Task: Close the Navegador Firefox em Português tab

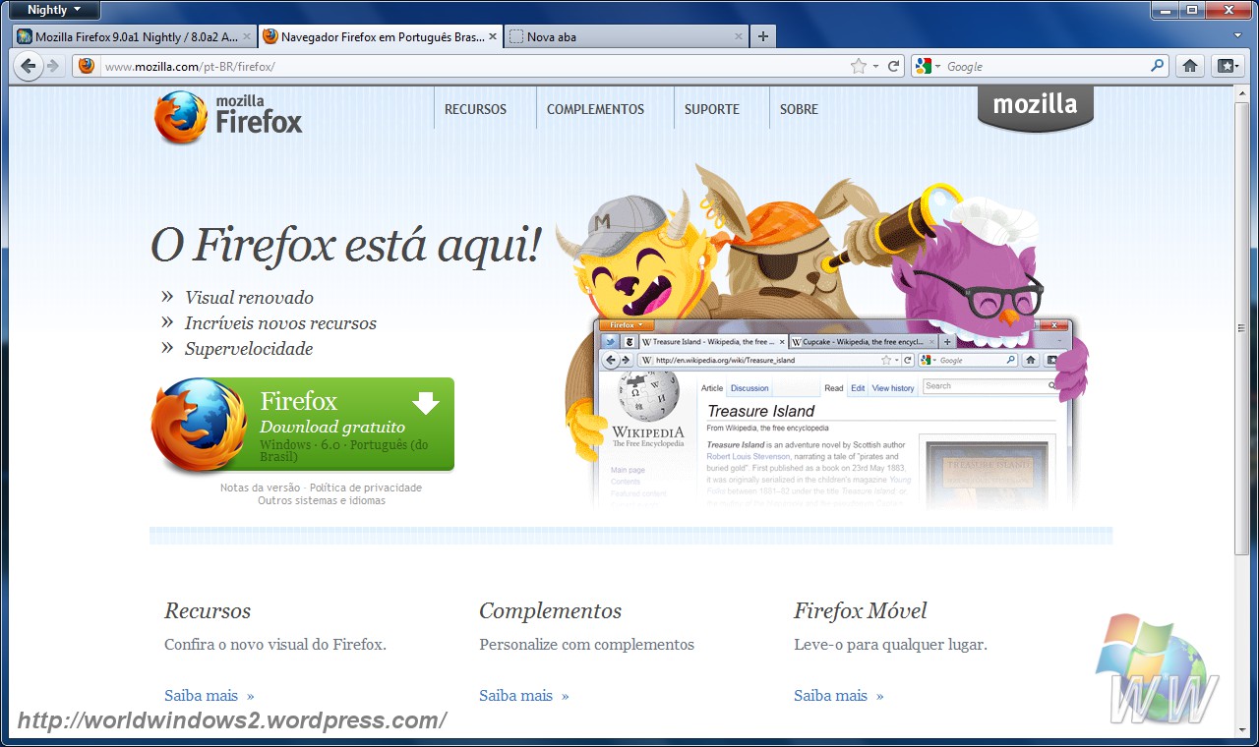Action: click(493, 36)
